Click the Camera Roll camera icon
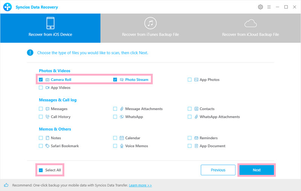This screenshot has width=301, height=191. [47, 80]
